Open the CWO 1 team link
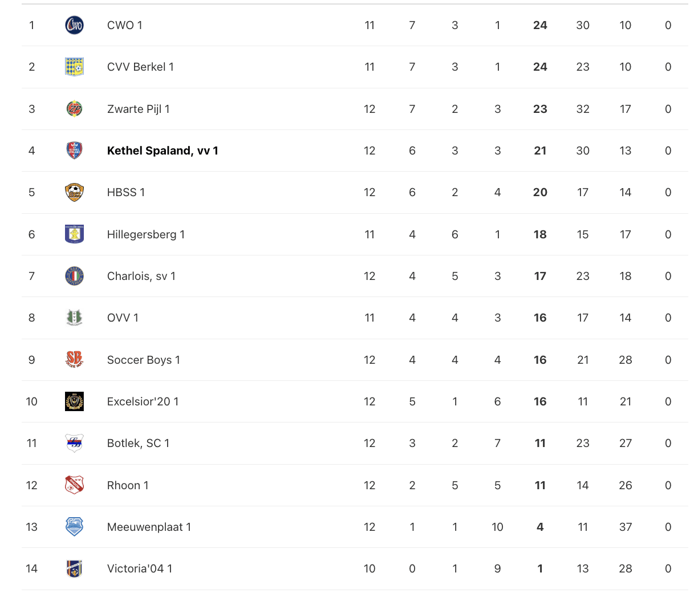Viewport: 698px width, 593px height. click(124, 25)
